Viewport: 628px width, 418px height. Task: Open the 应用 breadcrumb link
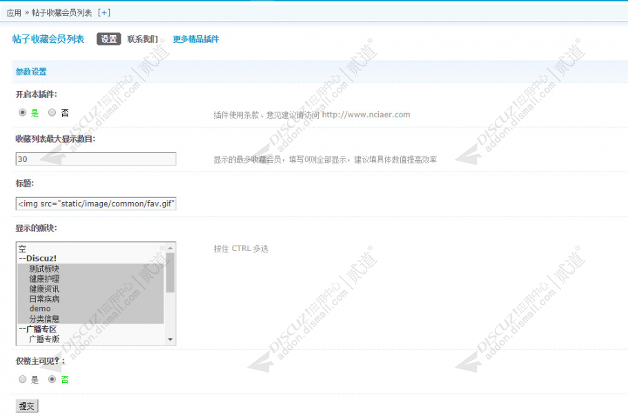pos(14,13)
